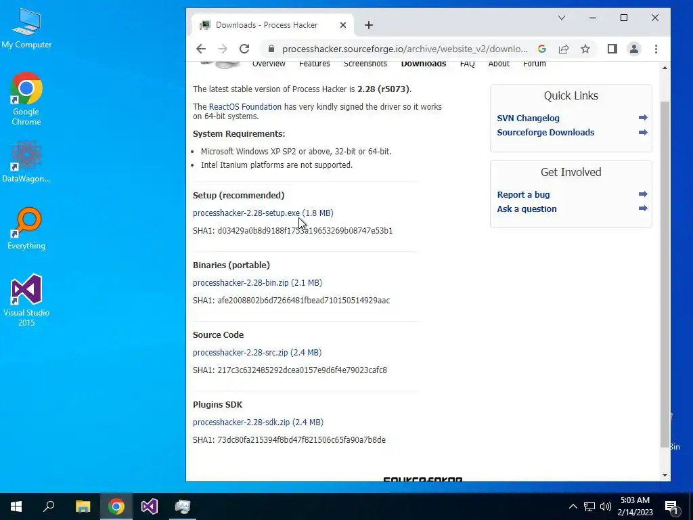Download processhacker-2.28-setup.exe
This screenshot has width=693, height=520.
(x=263, y=213)
